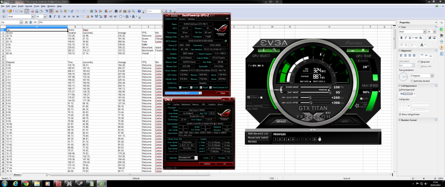
Task: Click the profile lock icon in EVGA Precision
Action: tap(319, 139)
